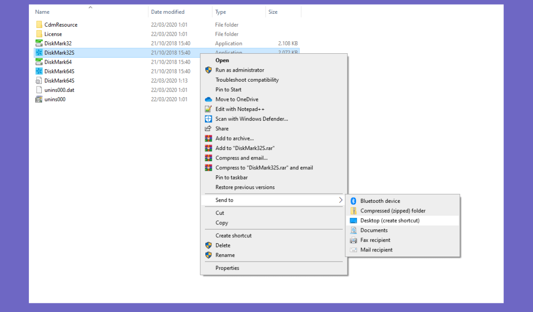Click the Fax recipient icon
533x312 pixels.
pyautogui.click(x=353, y=240)
